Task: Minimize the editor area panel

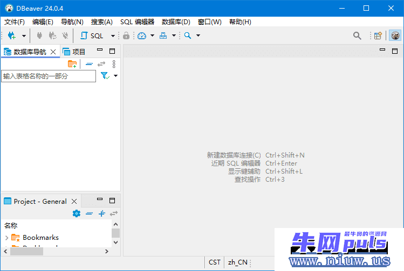Action: 382,49
